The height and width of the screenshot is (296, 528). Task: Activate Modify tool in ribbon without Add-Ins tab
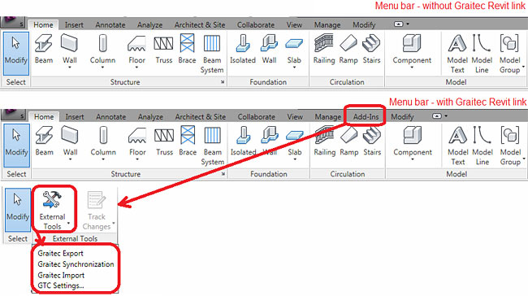[16, 54]
